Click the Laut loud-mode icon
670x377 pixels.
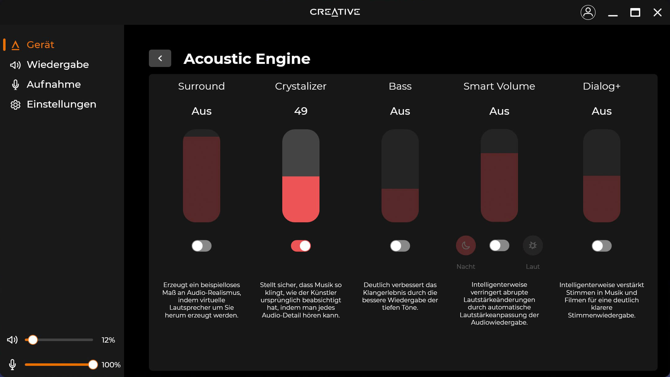click(x=533, y=246)
